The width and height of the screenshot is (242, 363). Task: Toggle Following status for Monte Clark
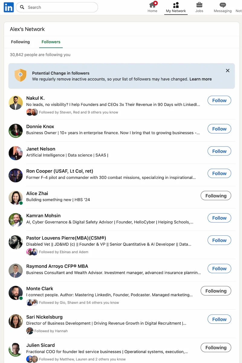[x=216, y=291]
